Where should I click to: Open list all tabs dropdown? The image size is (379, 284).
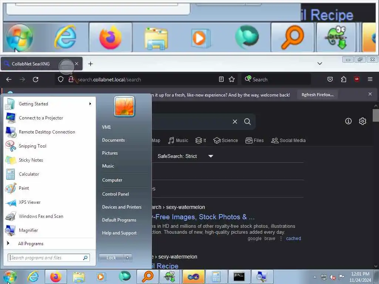coord(320,64)
